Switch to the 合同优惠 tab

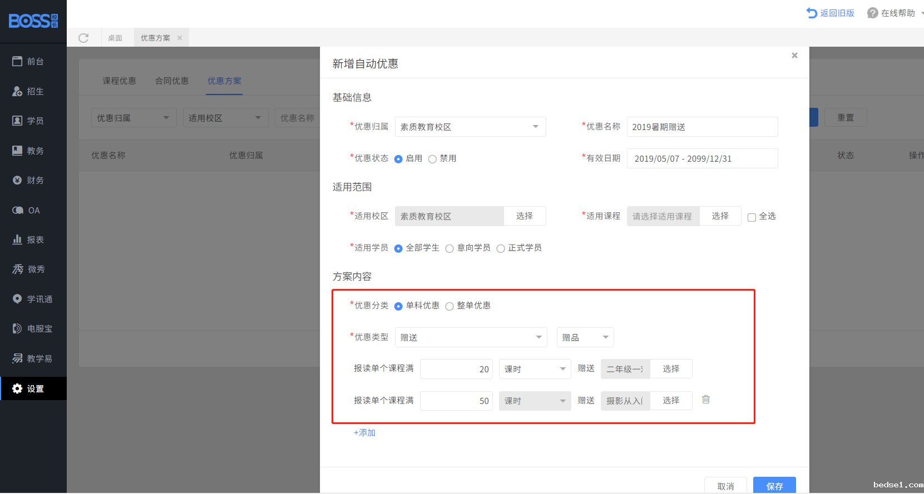coord(172,81)
